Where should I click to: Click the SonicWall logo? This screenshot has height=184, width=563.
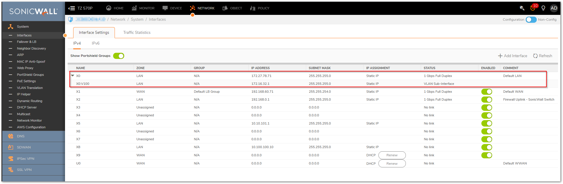33,11
